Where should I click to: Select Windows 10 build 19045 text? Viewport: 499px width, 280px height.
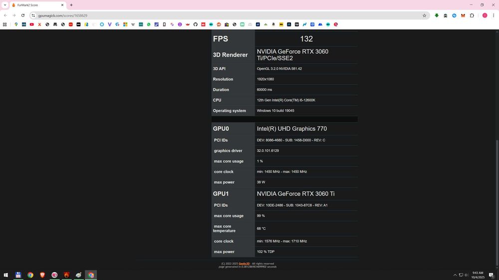[x=275, y=110]
